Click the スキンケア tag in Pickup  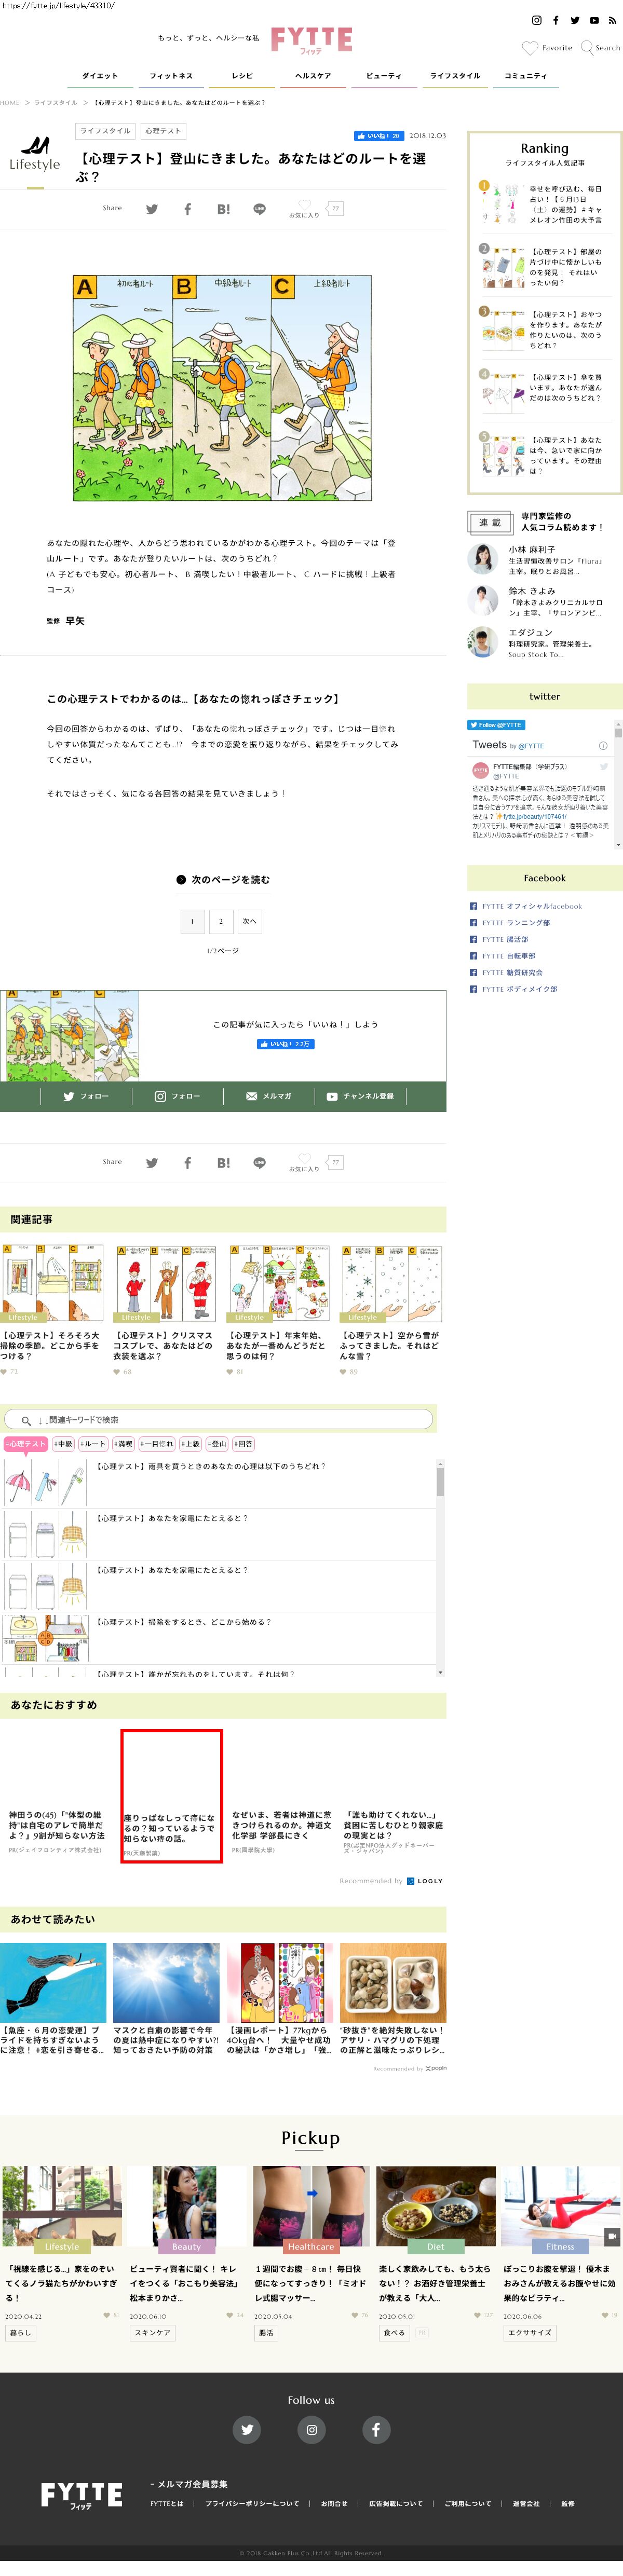pyautogui.click(x=152, y=2332)
